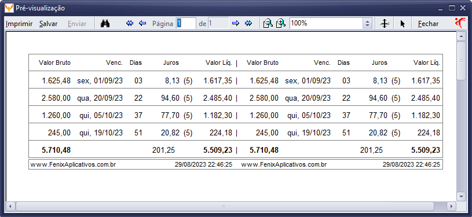Image resolution: width=472 pixels, height=217 pixels.
Task: Click left total juros '201,25'
Action: (163, 150)
